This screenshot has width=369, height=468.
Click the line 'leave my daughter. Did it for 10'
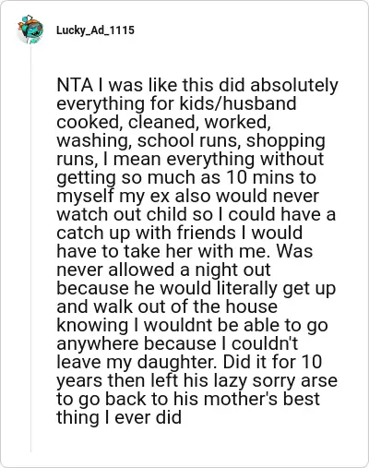click(x=189, y=362)
